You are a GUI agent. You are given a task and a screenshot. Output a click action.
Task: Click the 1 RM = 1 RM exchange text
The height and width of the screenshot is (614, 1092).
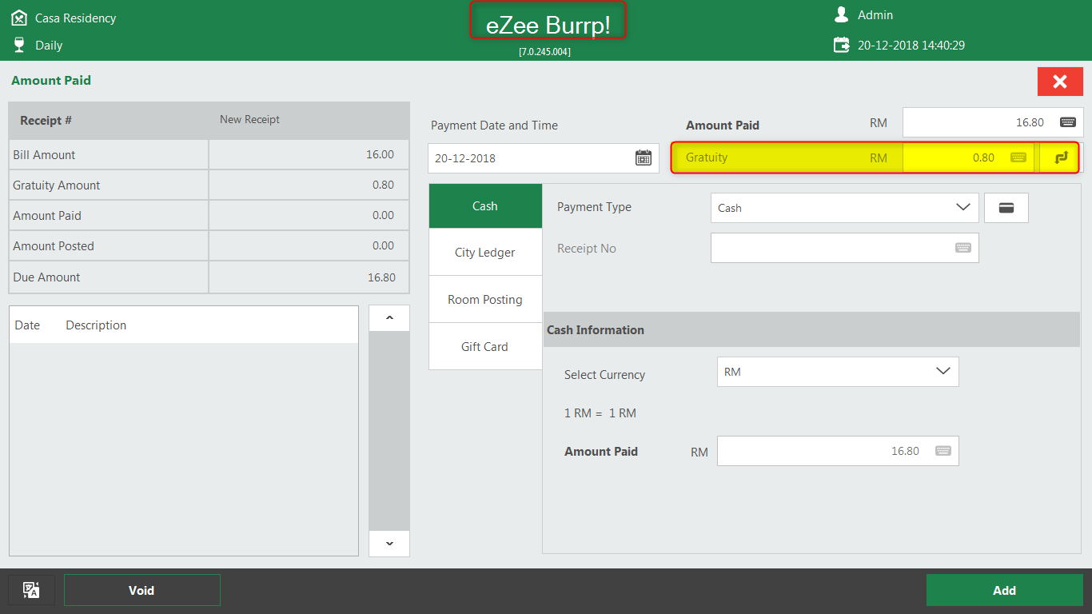coord(600,413)
